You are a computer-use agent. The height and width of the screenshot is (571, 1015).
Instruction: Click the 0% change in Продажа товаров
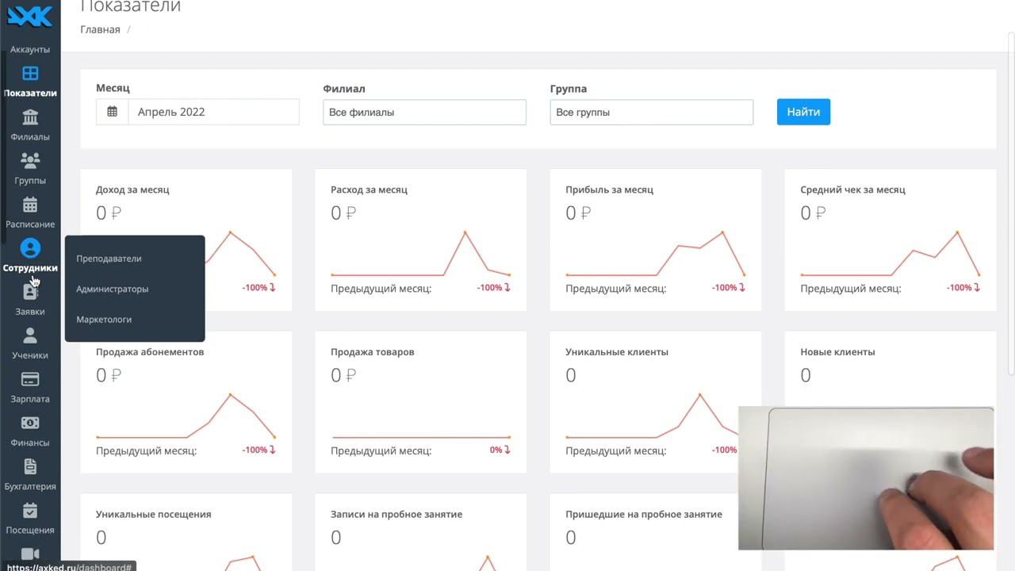[500, 450]
